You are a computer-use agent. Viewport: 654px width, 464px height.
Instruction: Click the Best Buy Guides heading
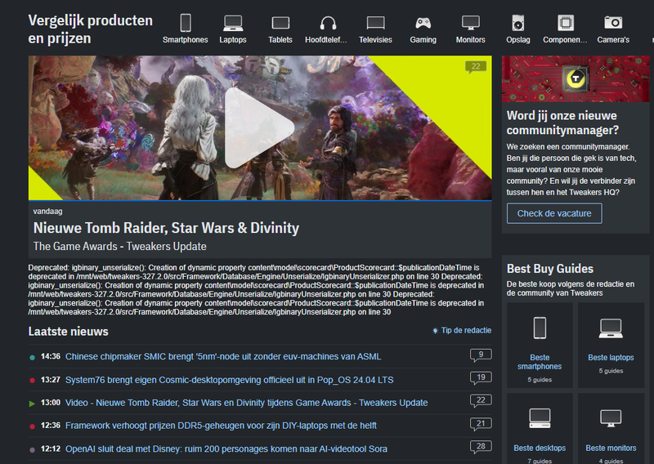point(549,269)
